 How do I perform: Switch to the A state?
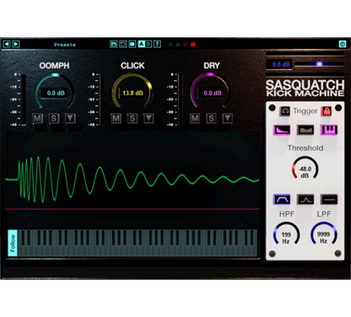coord(141,44)
